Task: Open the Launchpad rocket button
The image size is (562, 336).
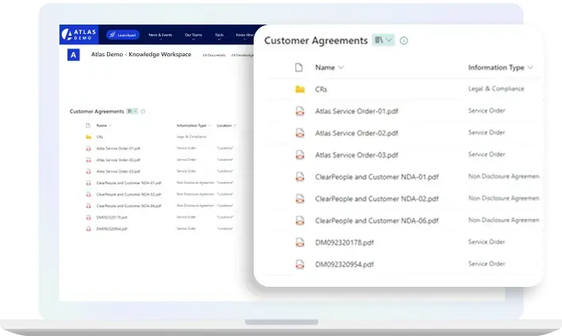Action: point(123,35)
